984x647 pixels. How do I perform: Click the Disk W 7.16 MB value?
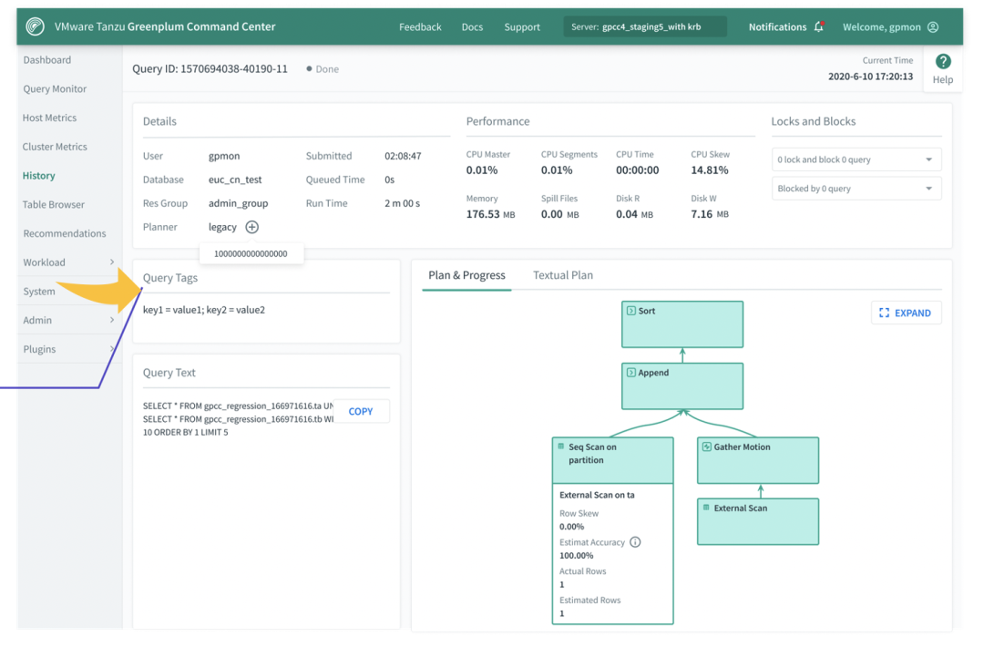point(709,214)
